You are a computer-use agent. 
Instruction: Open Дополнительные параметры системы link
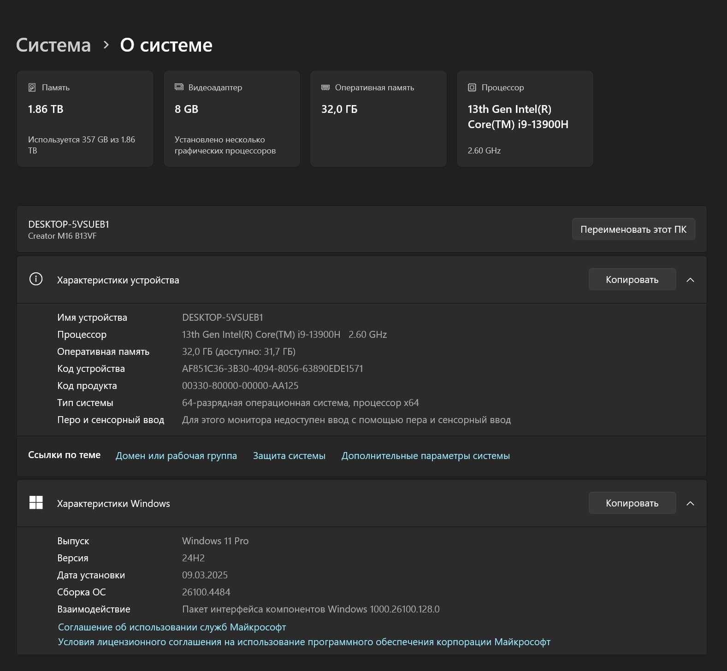pos(426,456)
